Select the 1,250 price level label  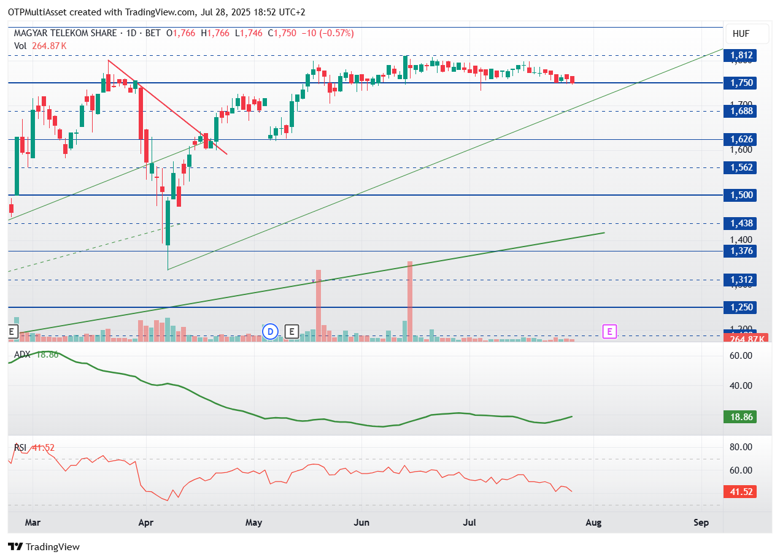(741, 307)
